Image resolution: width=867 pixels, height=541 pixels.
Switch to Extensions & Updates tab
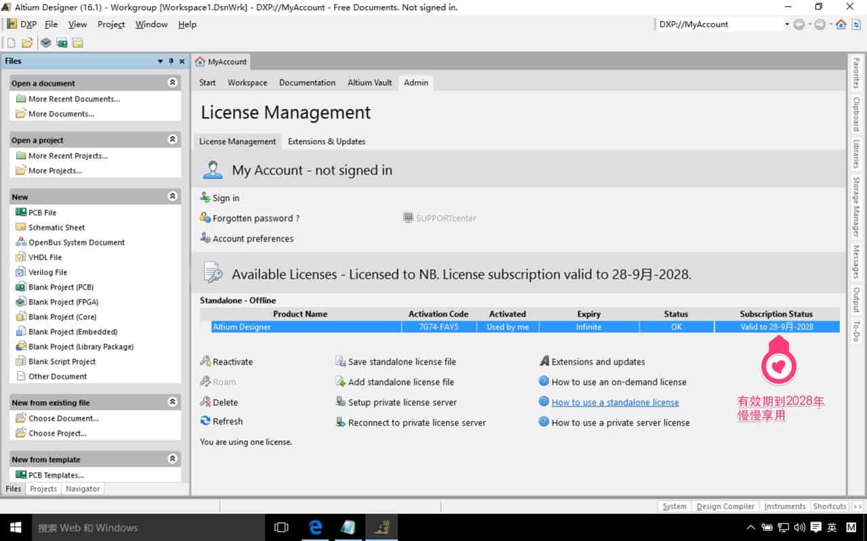[326, 141]
